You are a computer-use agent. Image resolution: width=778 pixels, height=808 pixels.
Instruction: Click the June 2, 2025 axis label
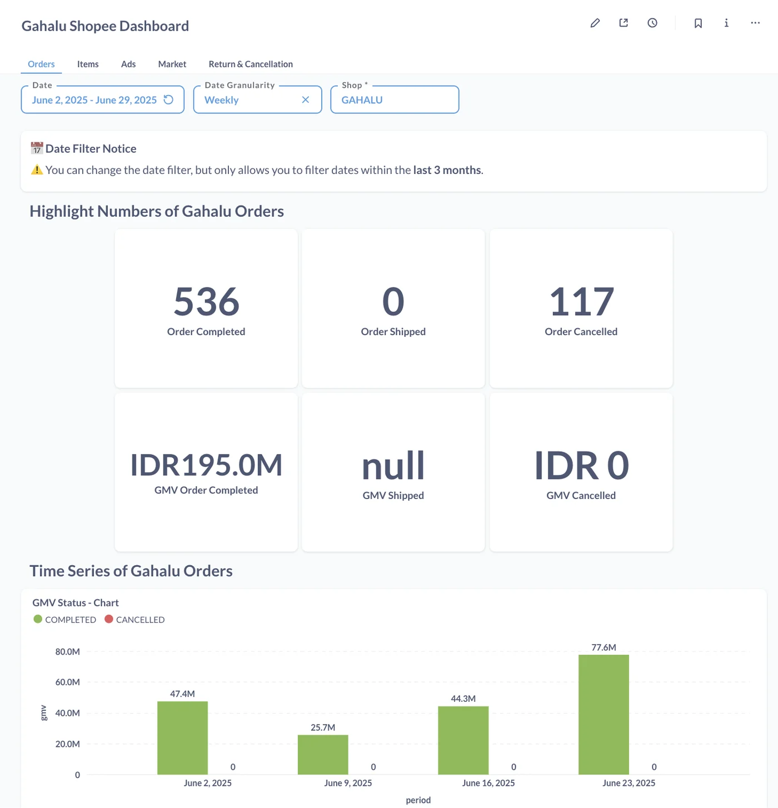click(x=208, y=783)
